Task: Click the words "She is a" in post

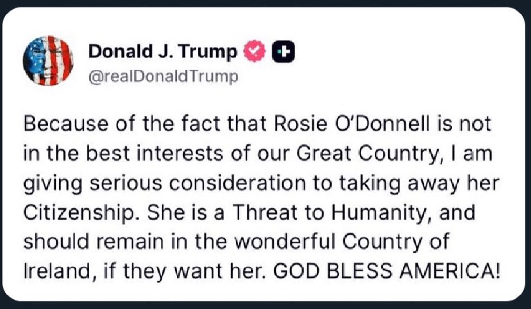Action: pos(186,212)
